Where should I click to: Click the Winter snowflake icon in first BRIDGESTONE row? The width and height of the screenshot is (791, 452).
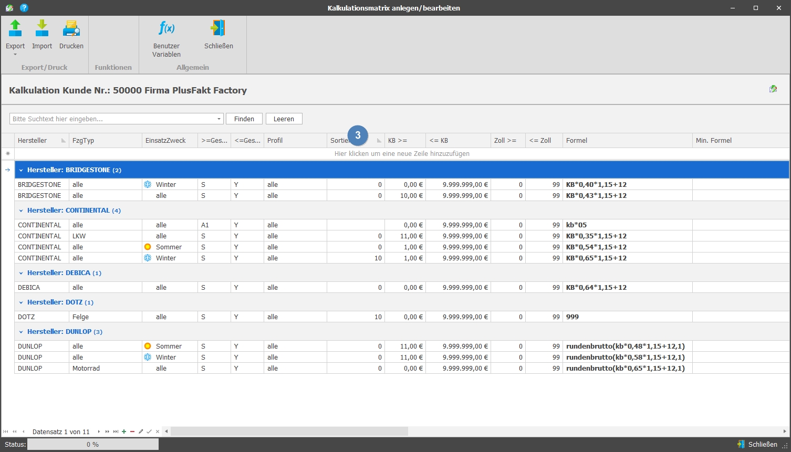[x=148, y=184]
